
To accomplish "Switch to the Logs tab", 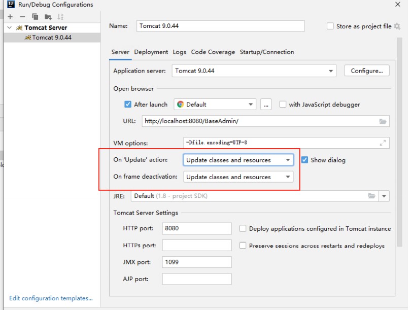I will tap(180, 52).
